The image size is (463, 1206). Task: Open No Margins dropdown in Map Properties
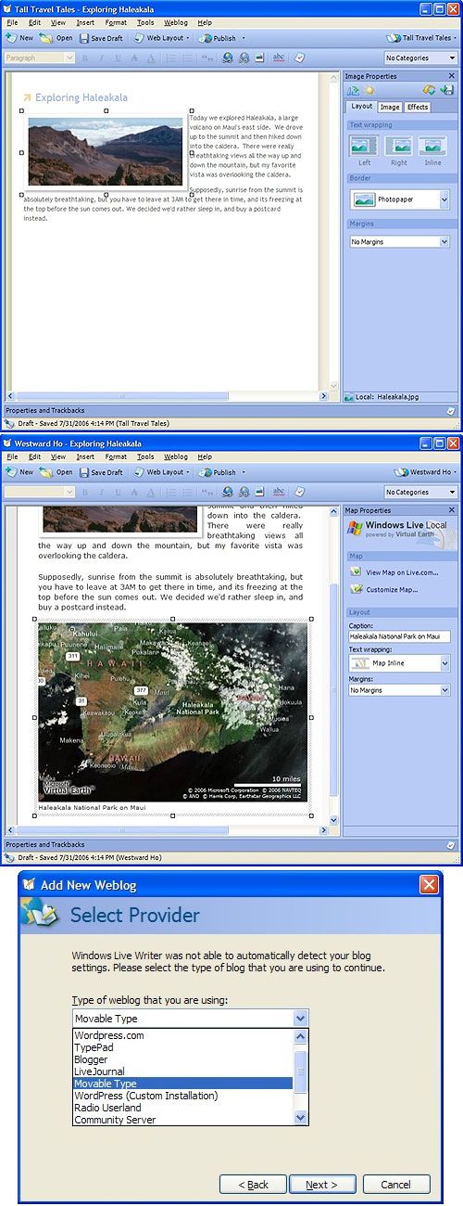[399, 690]
